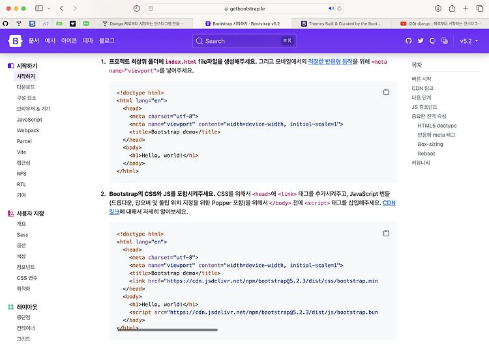Screen dimensions: 489x345
Task: Copy the first code snippet to clipboard
Action: (x=386, y=92)
